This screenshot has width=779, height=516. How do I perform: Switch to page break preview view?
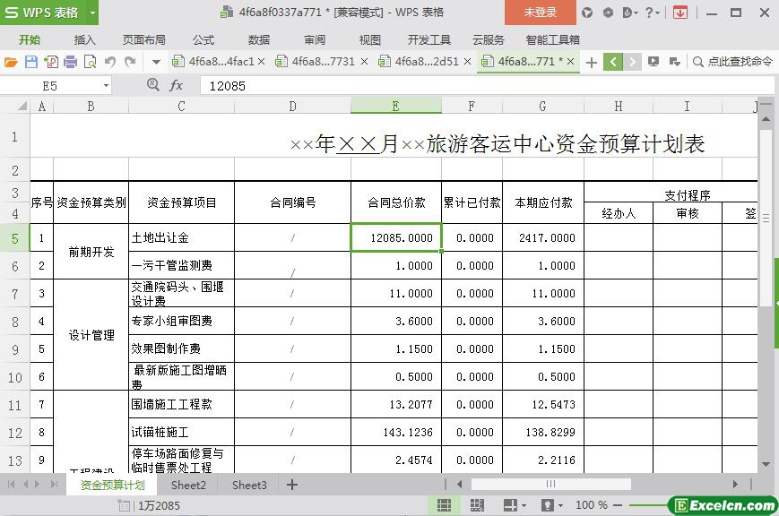point(477,505)
